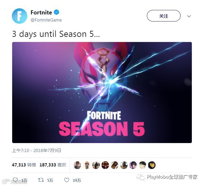This screenshot has height=186, width=204.
Task: Open the Season 5 teaser image
Action: (102, 92)
